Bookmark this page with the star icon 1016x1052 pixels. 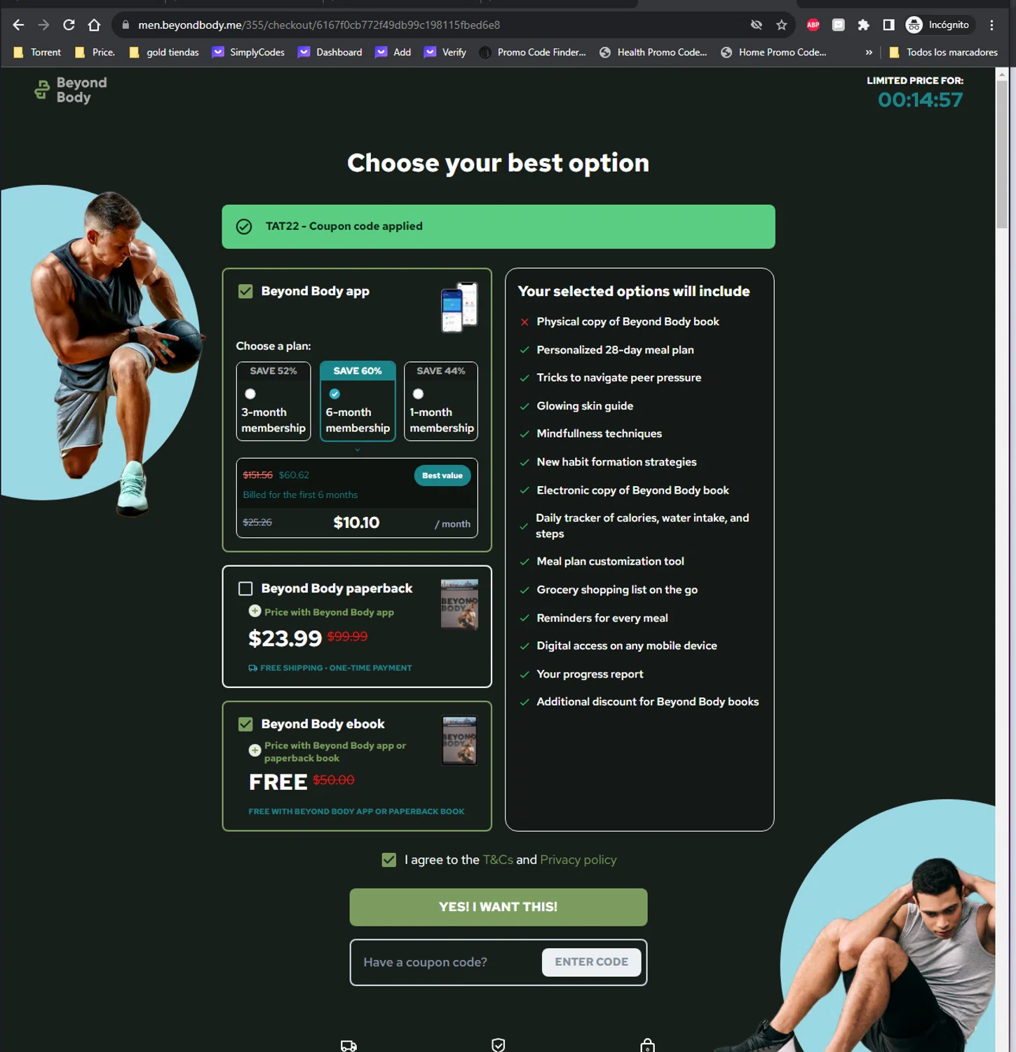tap(781, 25)
